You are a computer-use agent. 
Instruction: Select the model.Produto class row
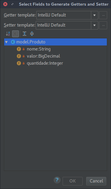[x=56, y=42]
